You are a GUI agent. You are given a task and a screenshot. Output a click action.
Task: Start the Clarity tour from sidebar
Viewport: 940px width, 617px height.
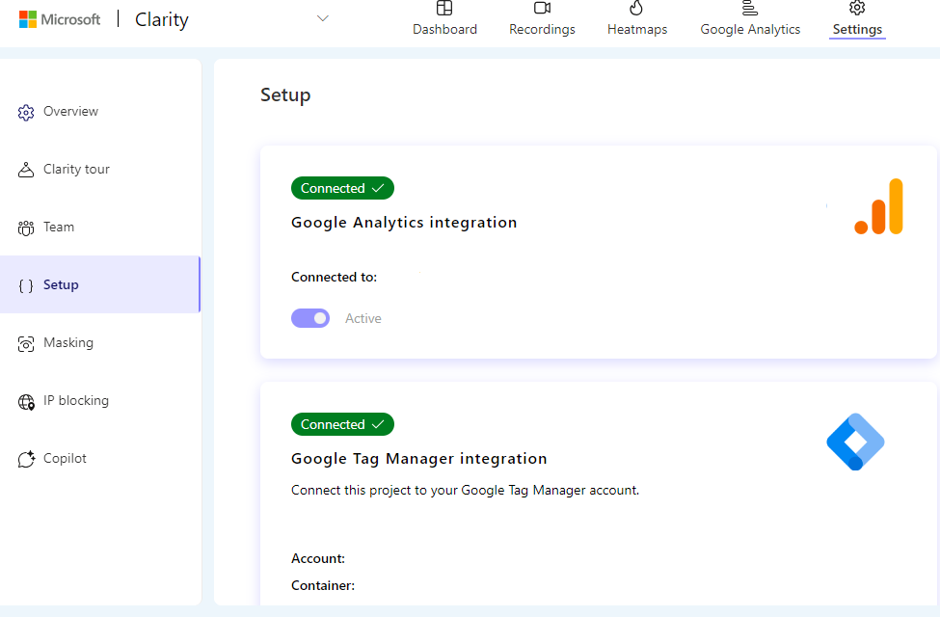(76, 169)
